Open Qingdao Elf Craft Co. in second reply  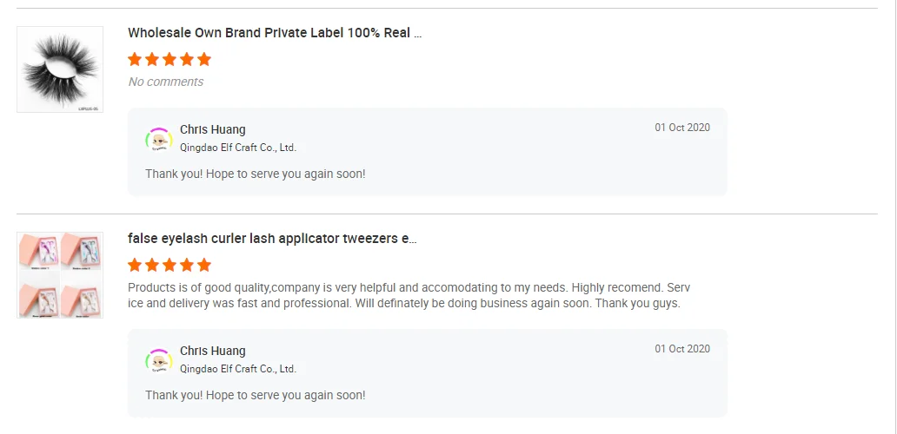[238, 369]
